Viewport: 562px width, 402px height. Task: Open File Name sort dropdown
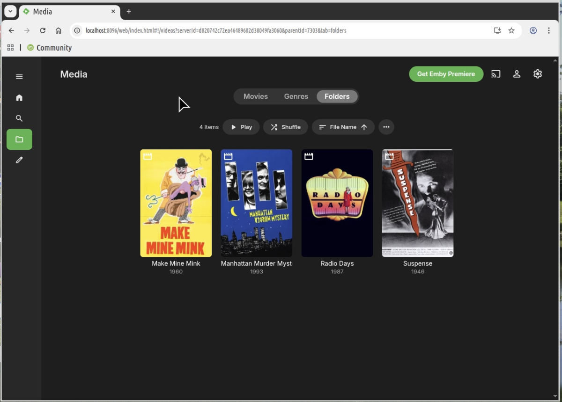[343, 127]
